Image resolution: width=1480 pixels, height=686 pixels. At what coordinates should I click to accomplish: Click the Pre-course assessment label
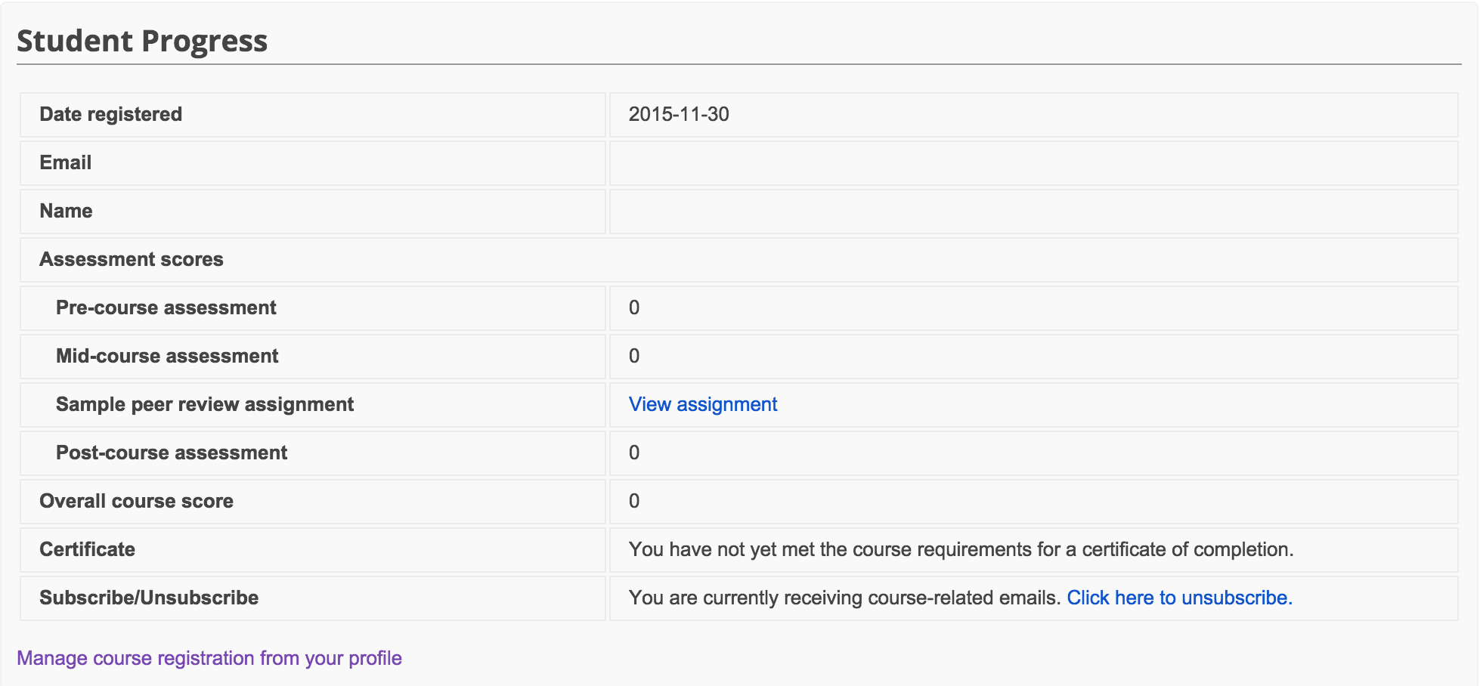click(x=166, y=308)
